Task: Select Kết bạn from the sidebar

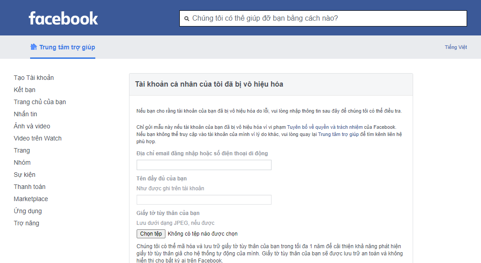Action: pyautogui.click(x=25, y=90)
